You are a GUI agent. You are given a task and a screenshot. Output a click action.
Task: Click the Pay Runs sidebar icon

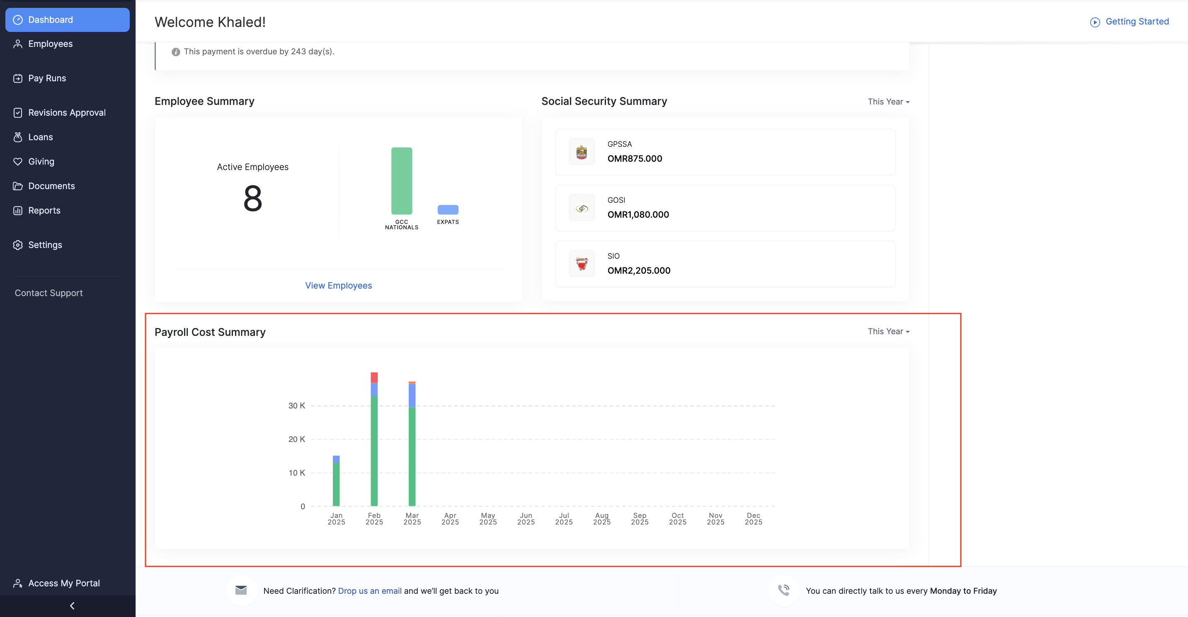17,78
